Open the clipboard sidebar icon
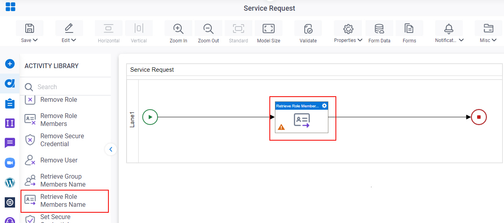Screen dimensions: 504x223 (10, 103)
